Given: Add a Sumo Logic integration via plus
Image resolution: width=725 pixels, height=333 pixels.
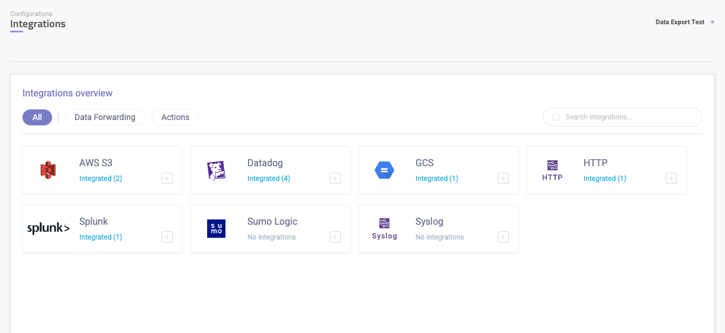Looking at the screenshot, I should point(336,237).
